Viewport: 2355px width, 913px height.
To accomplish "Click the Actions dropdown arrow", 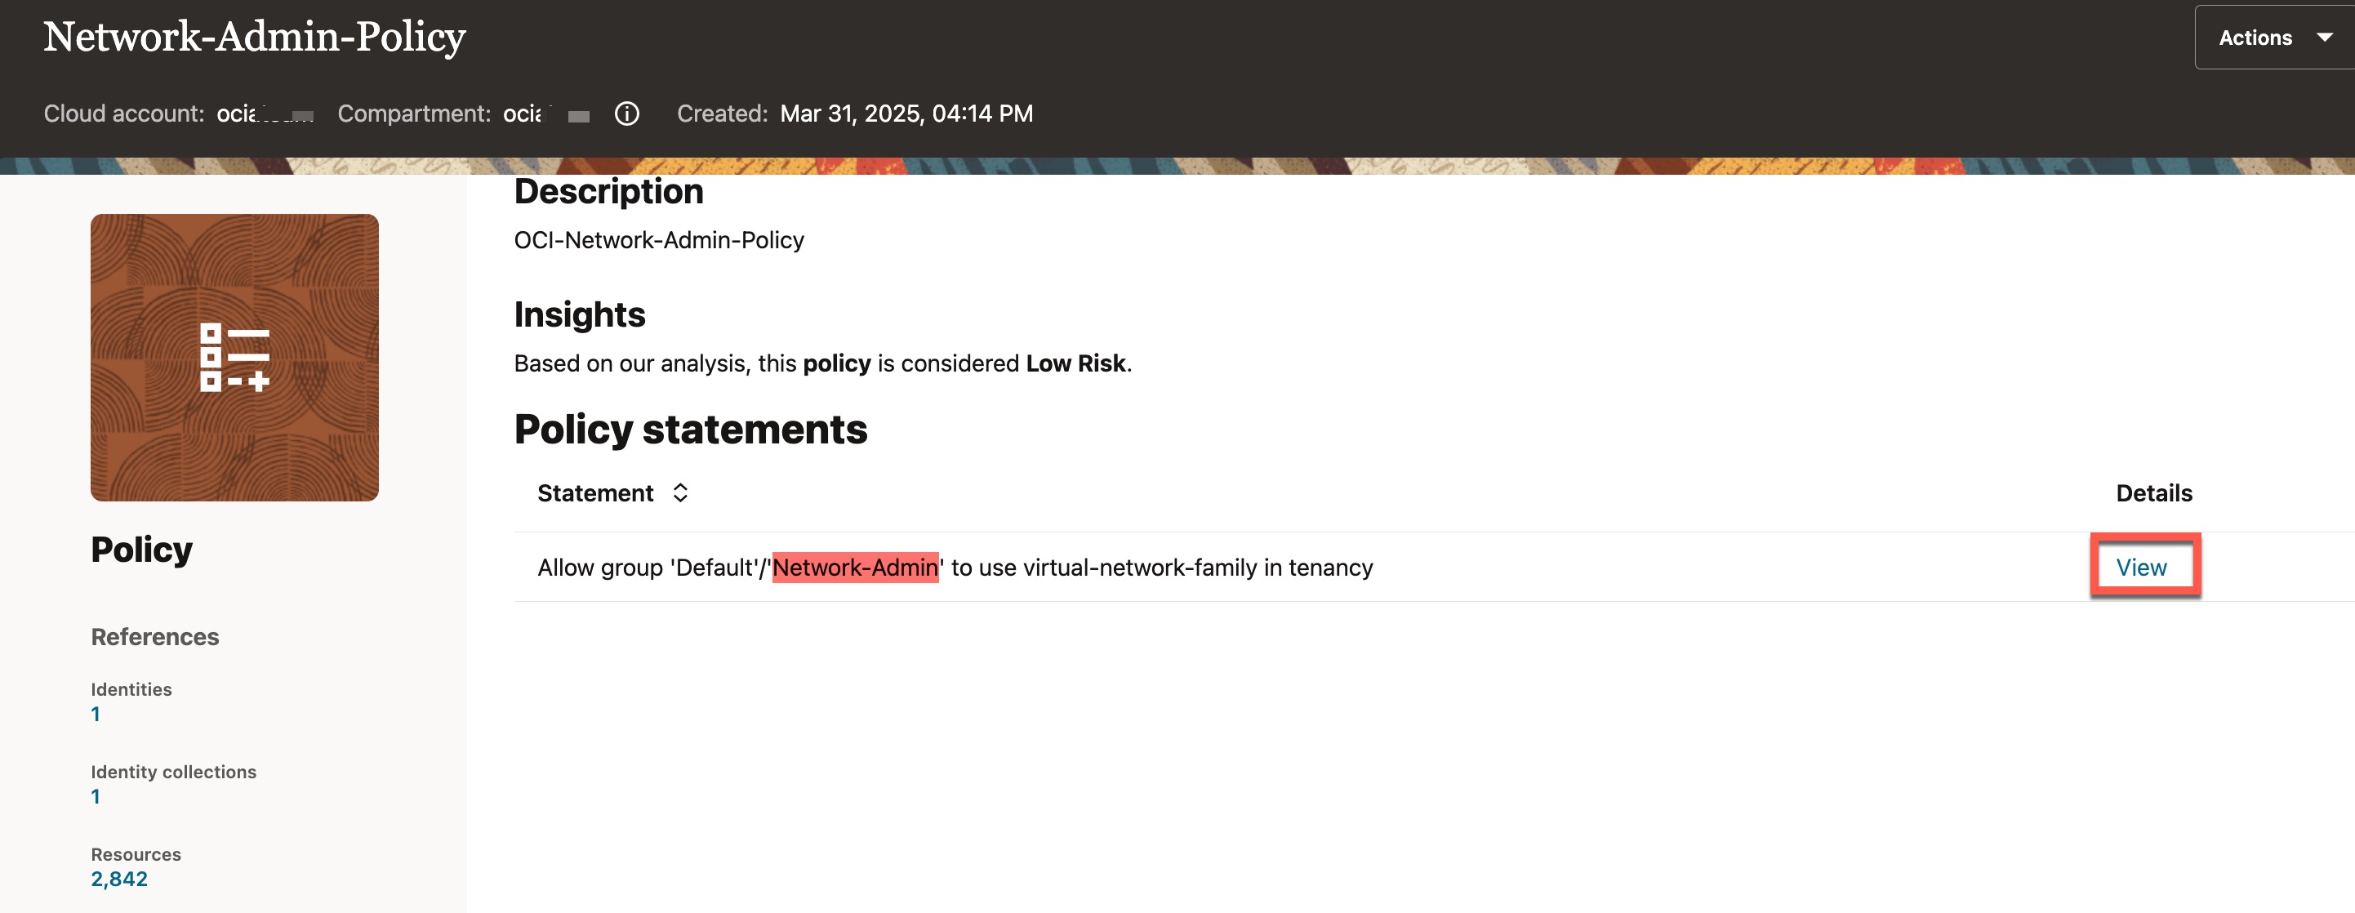I will point(2324,38).
